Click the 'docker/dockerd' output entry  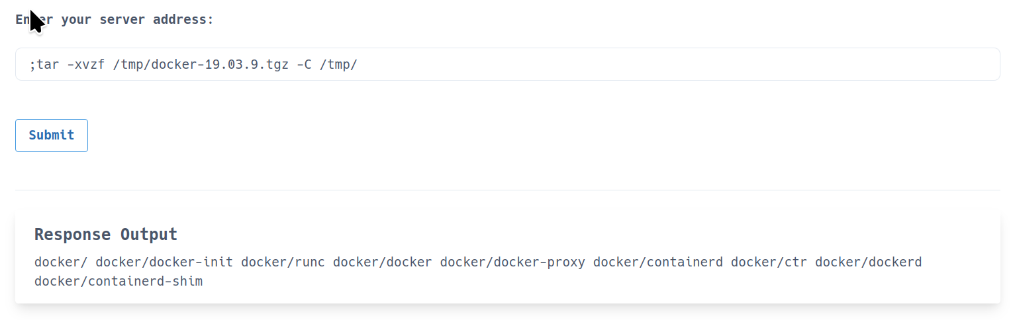[x=868, y=262]
